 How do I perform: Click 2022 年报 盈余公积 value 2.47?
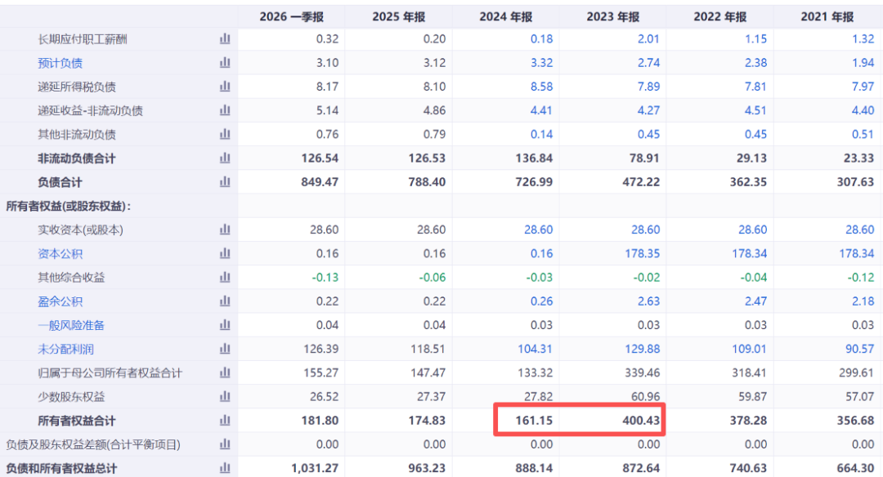tap(755, 301)
